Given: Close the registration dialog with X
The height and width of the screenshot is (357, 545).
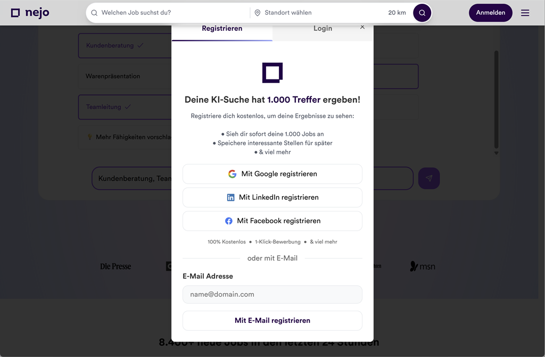Looking at the screenshot, I should (x=362, y=27).
